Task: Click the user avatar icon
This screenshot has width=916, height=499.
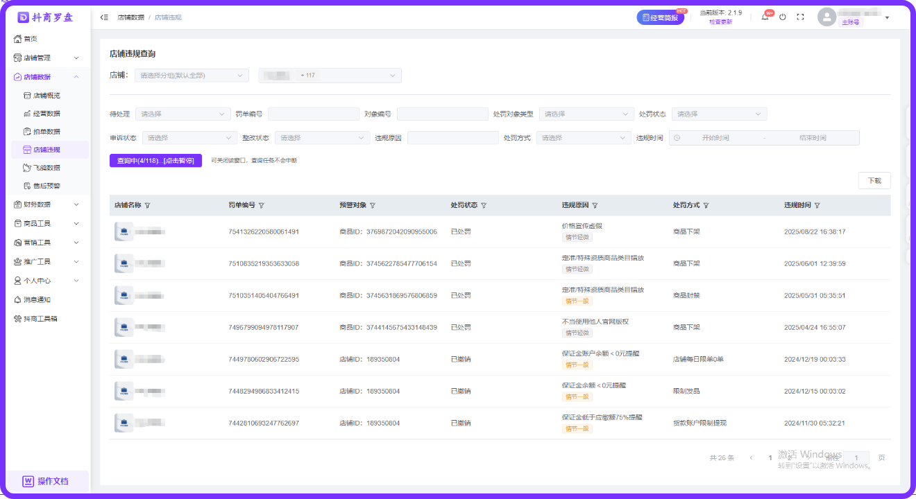Action: coord(826,17)
